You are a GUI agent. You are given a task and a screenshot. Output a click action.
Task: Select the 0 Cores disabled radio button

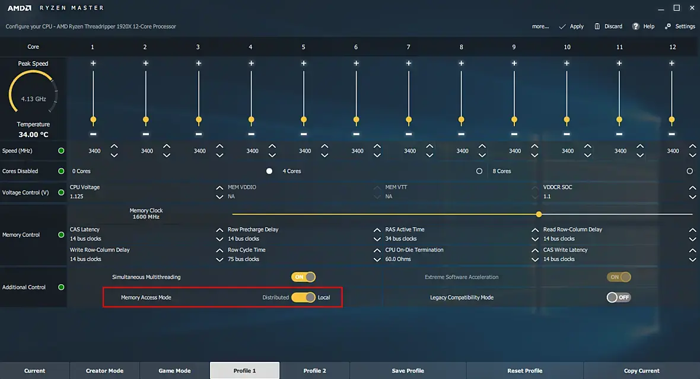[x=269, y=171]
